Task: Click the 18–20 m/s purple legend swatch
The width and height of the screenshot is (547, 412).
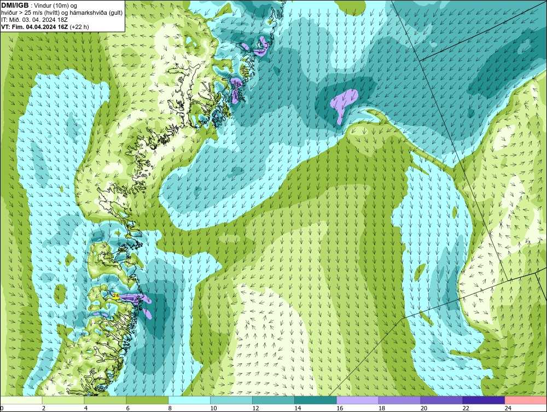Action: 399,400
